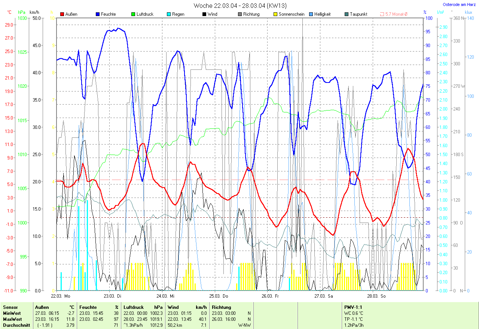Screen dimensions: 479x329
Task: Click the Sensor column header in table
Action: pyautogui.click(x=10, y=307)
